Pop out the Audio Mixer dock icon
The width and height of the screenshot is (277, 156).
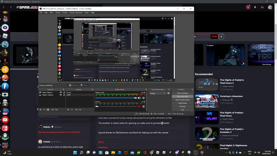146,89
